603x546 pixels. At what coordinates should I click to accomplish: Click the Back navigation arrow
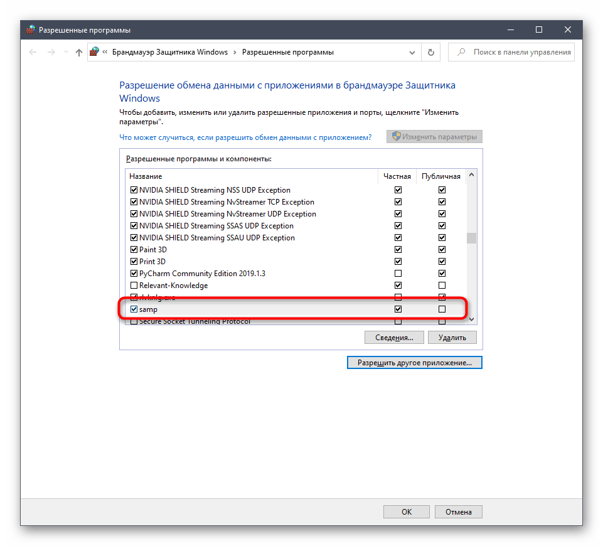point(33,53)
